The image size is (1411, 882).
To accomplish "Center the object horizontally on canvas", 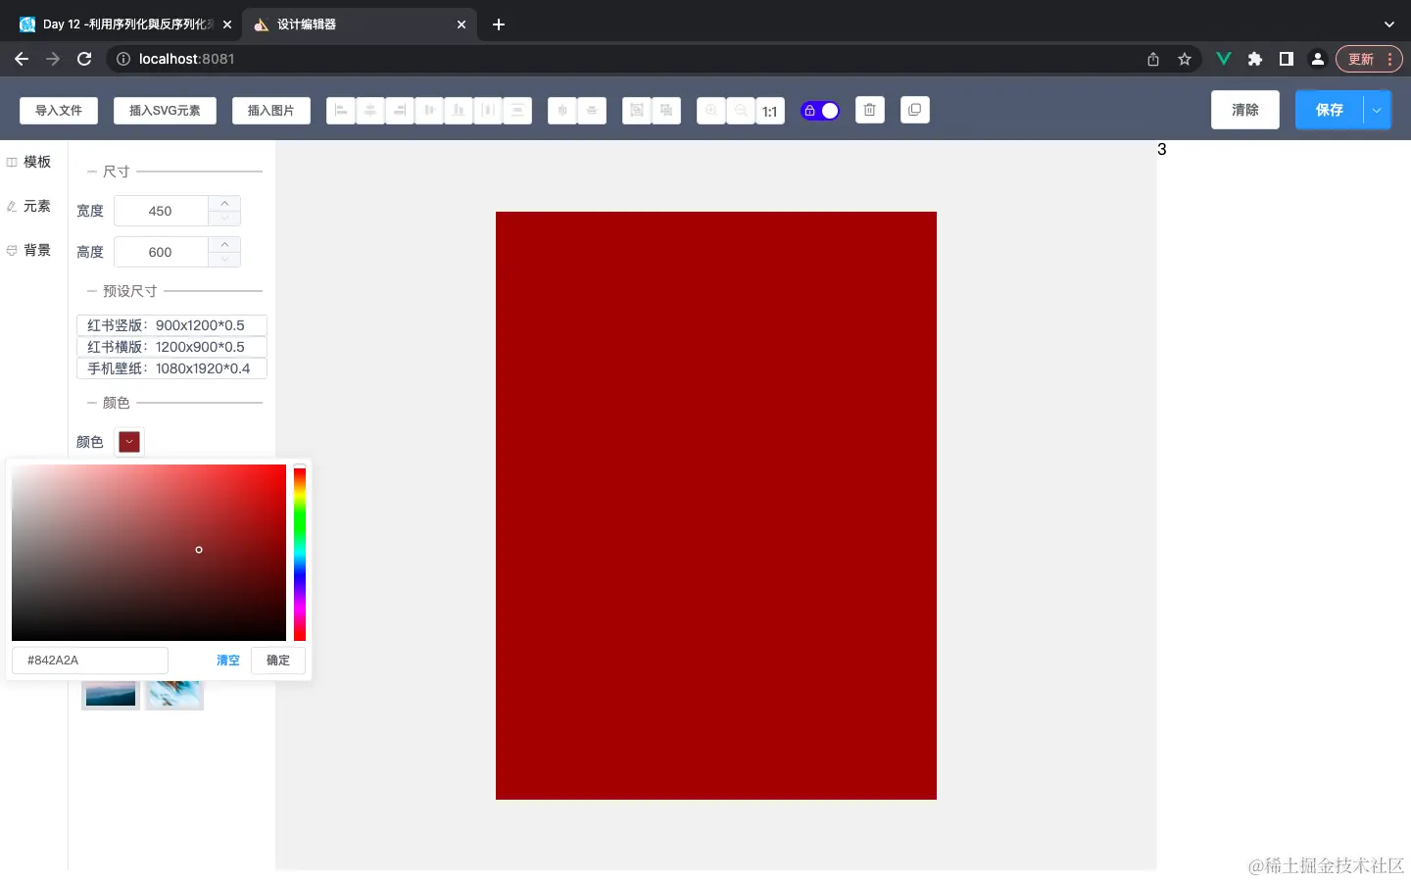I will tap(562, 111).
